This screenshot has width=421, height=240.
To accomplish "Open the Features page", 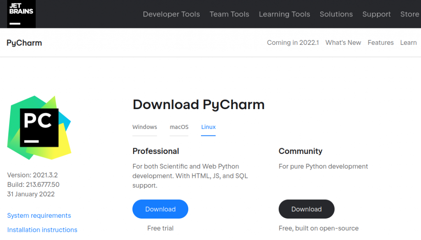I will click(380, 42).
